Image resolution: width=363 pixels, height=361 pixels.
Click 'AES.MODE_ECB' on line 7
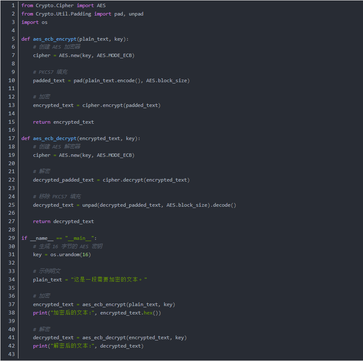pos(114,56)
